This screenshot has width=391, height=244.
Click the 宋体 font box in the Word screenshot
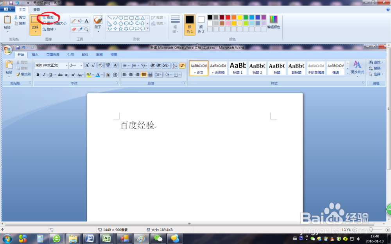click(x=51, y=65)
